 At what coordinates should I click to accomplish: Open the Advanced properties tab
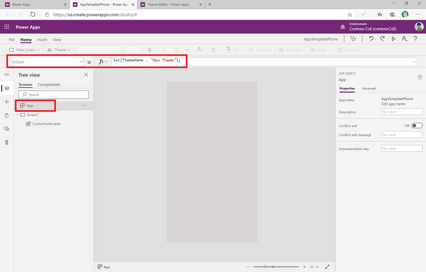[368, 88]
